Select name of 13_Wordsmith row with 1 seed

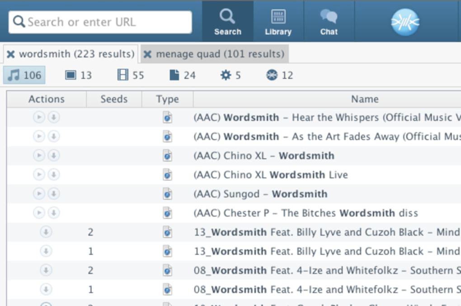327,251
